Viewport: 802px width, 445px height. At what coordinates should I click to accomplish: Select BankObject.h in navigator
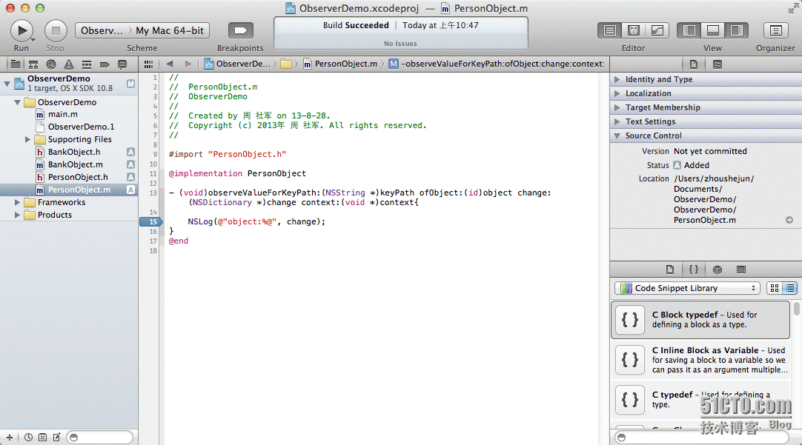click(74, 153)
